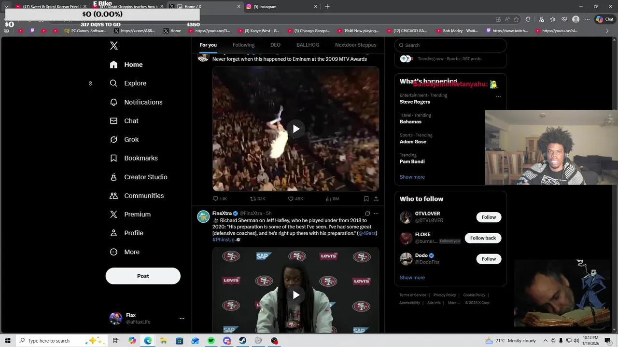618x347 pixels.
Task: Open the taskbar volume icon
Action: point(576,341)
